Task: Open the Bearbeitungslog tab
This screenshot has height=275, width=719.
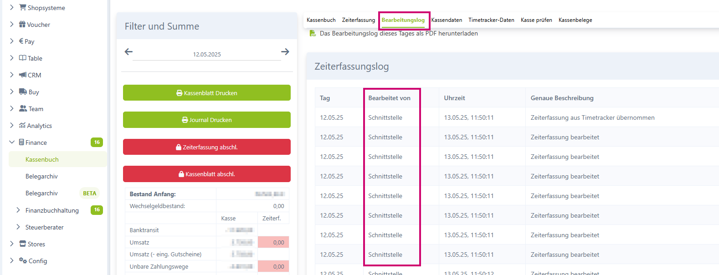Action: (x=403, y=20)
